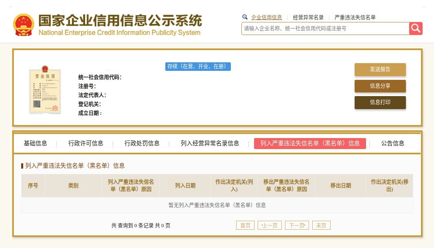Click the 列入严重违法失信名单（黑名单）原因 column header
The image size is (434, 248).
coord(131,186)
